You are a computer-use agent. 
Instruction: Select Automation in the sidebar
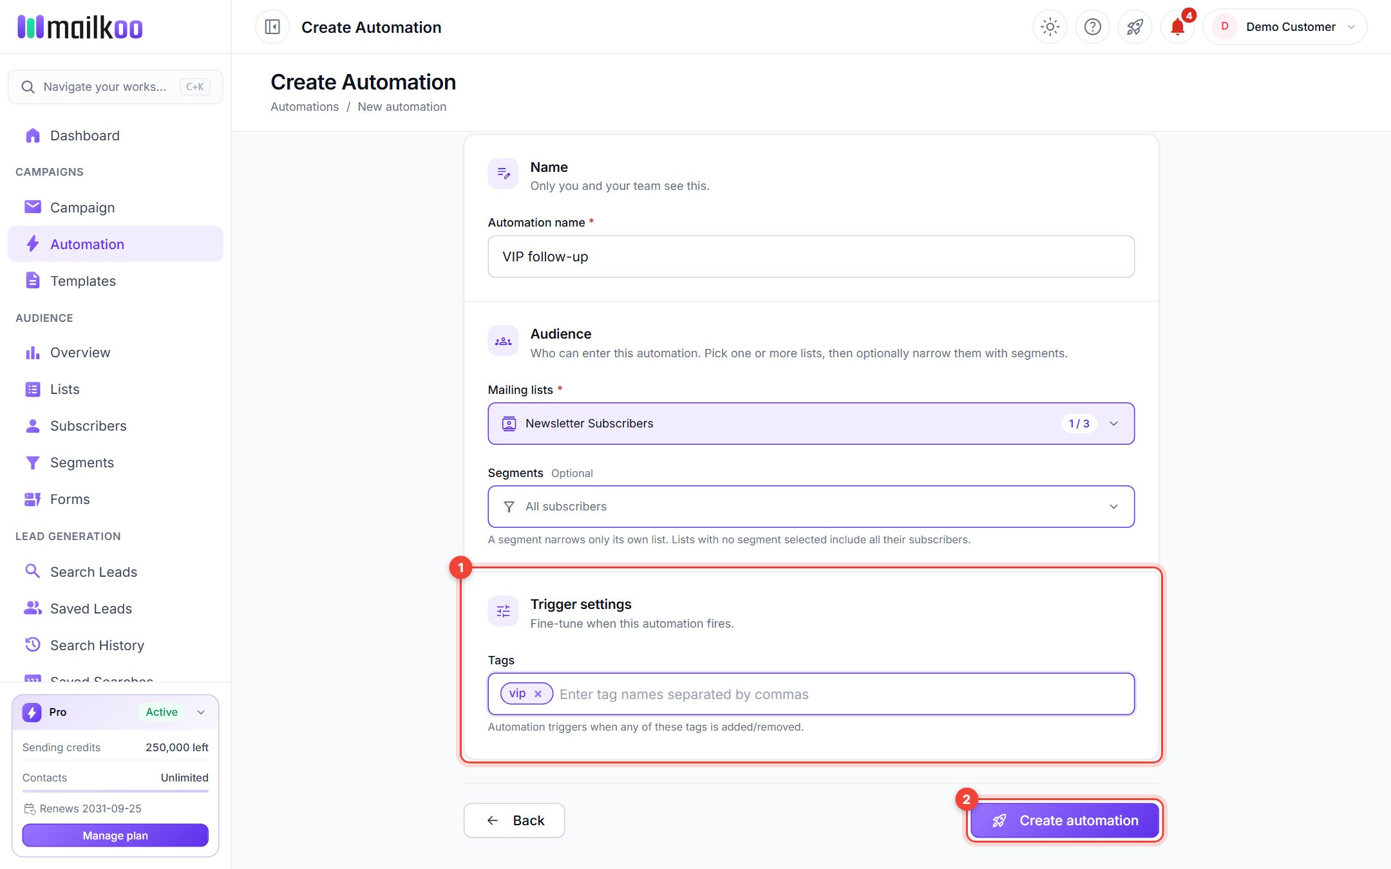pyautogui.click(x=115, y=245)
